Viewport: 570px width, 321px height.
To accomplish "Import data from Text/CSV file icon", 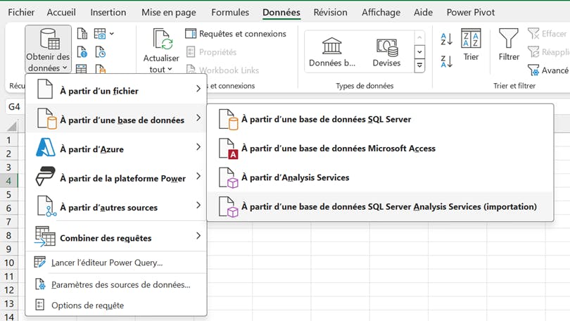I will [82, 34].
